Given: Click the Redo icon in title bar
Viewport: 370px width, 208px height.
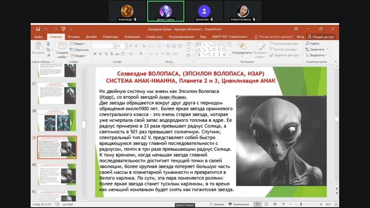Looking at the screenshot, I should tap(55, 29).
